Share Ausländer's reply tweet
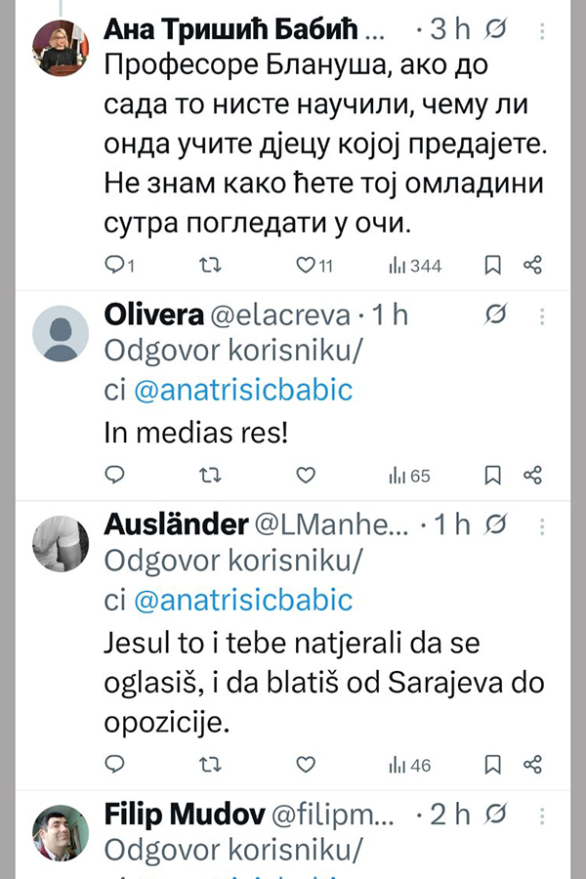Image resolution: width=586 pixels, height=879 pixels. click(532, 765)
